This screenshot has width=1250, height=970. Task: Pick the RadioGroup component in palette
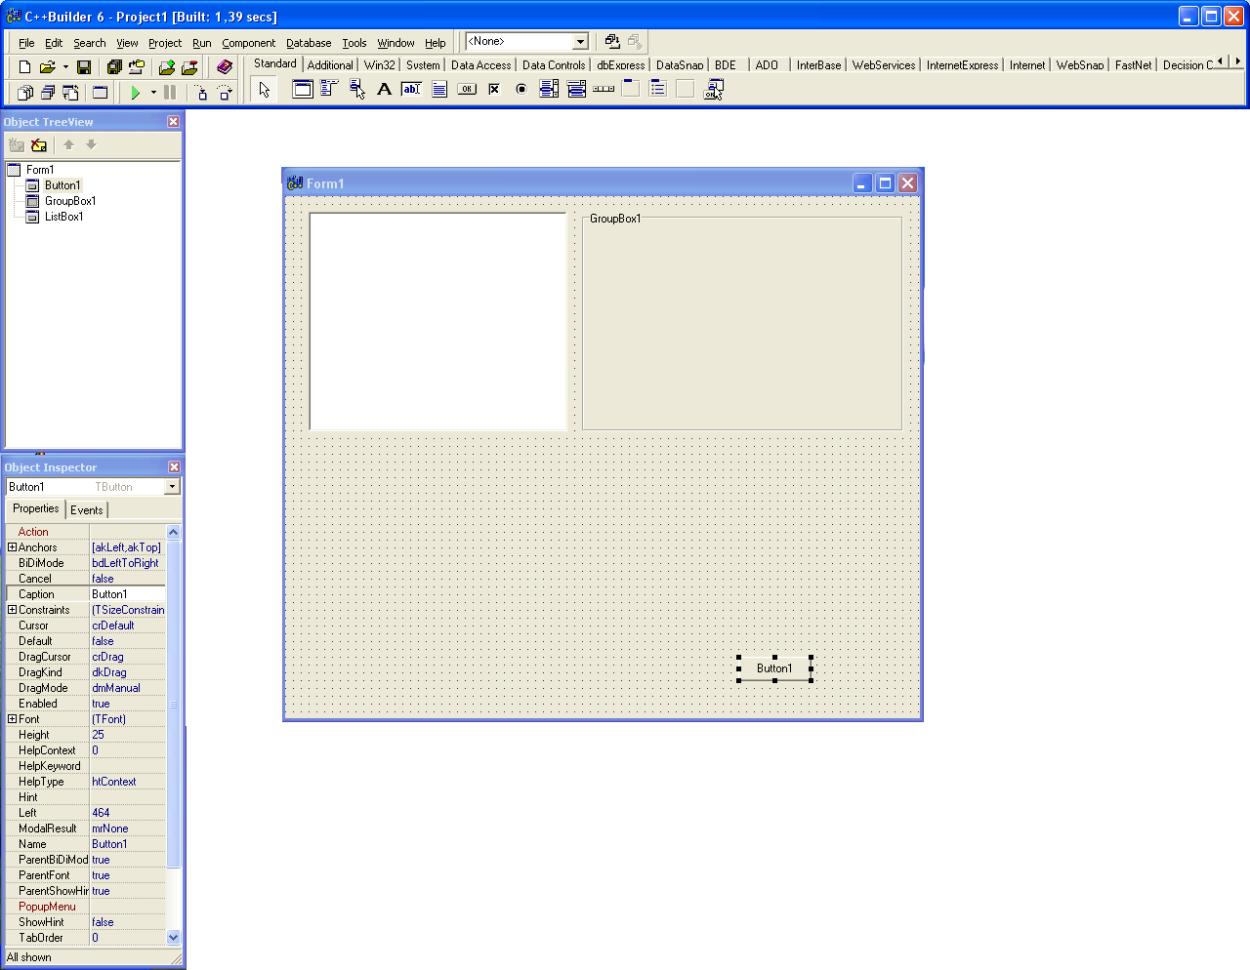coord(658,89)
